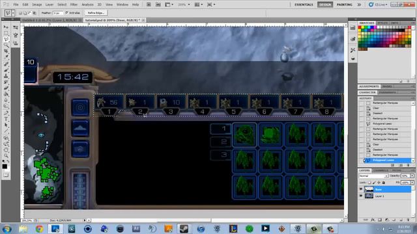Open the Styles tab in the swatches panel group

(x=382, y=23)
